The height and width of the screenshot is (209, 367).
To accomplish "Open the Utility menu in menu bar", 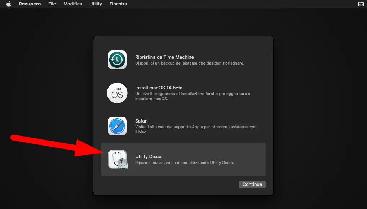I will [96, 4].
